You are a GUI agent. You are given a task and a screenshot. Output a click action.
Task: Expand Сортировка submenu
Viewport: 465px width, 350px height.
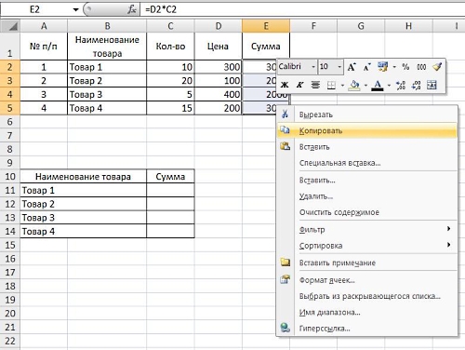367,246
